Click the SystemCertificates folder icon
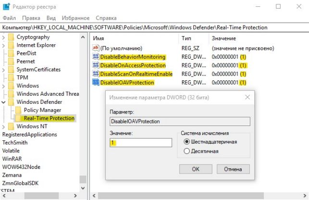The height and width of the screenshot is (200, 309). [x=11, y=69]
